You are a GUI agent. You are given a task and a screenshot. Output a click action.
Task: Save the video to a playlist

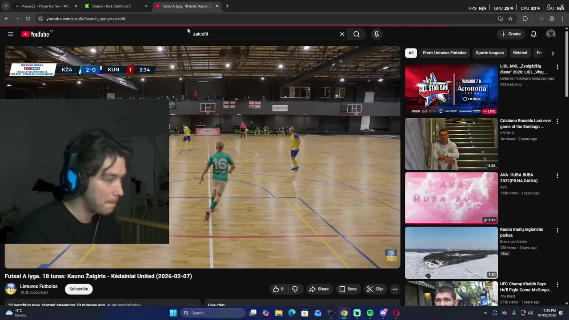[348, 289]
